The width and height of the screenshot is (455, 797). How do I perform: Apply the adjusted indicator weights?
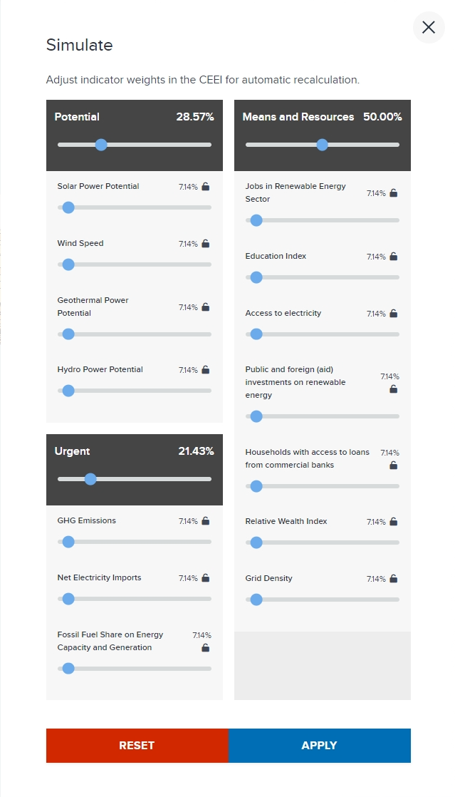(x=319, y=745)
